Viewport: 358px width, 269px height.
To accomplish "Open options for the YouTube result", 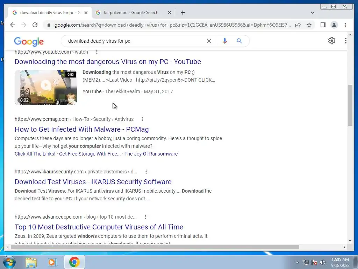I will point(97,52).
